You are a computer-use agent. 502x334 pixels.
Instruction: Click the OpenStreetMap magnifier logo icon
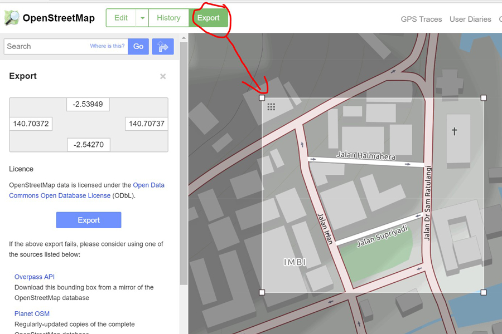(12, 18)
